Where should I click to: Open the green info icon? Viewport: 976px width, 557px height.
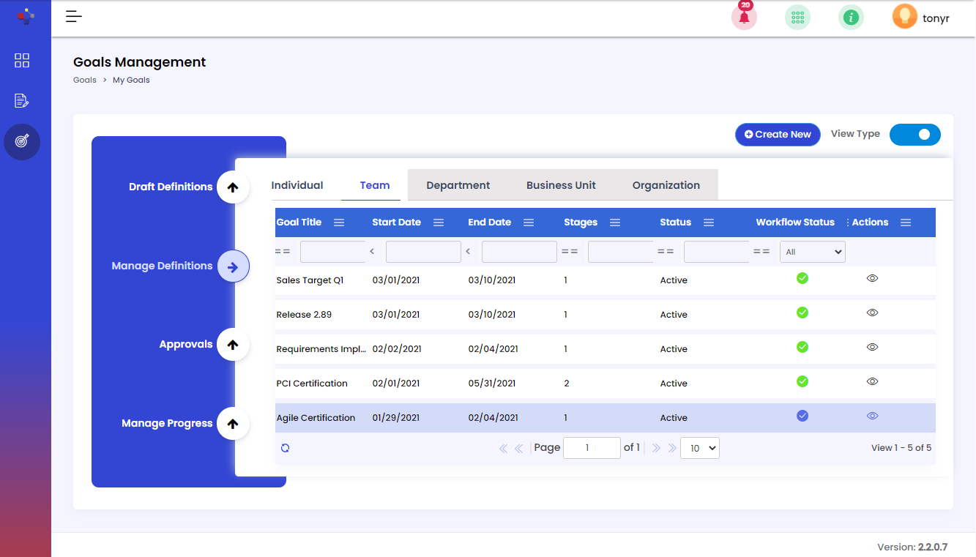coord(851,18)
